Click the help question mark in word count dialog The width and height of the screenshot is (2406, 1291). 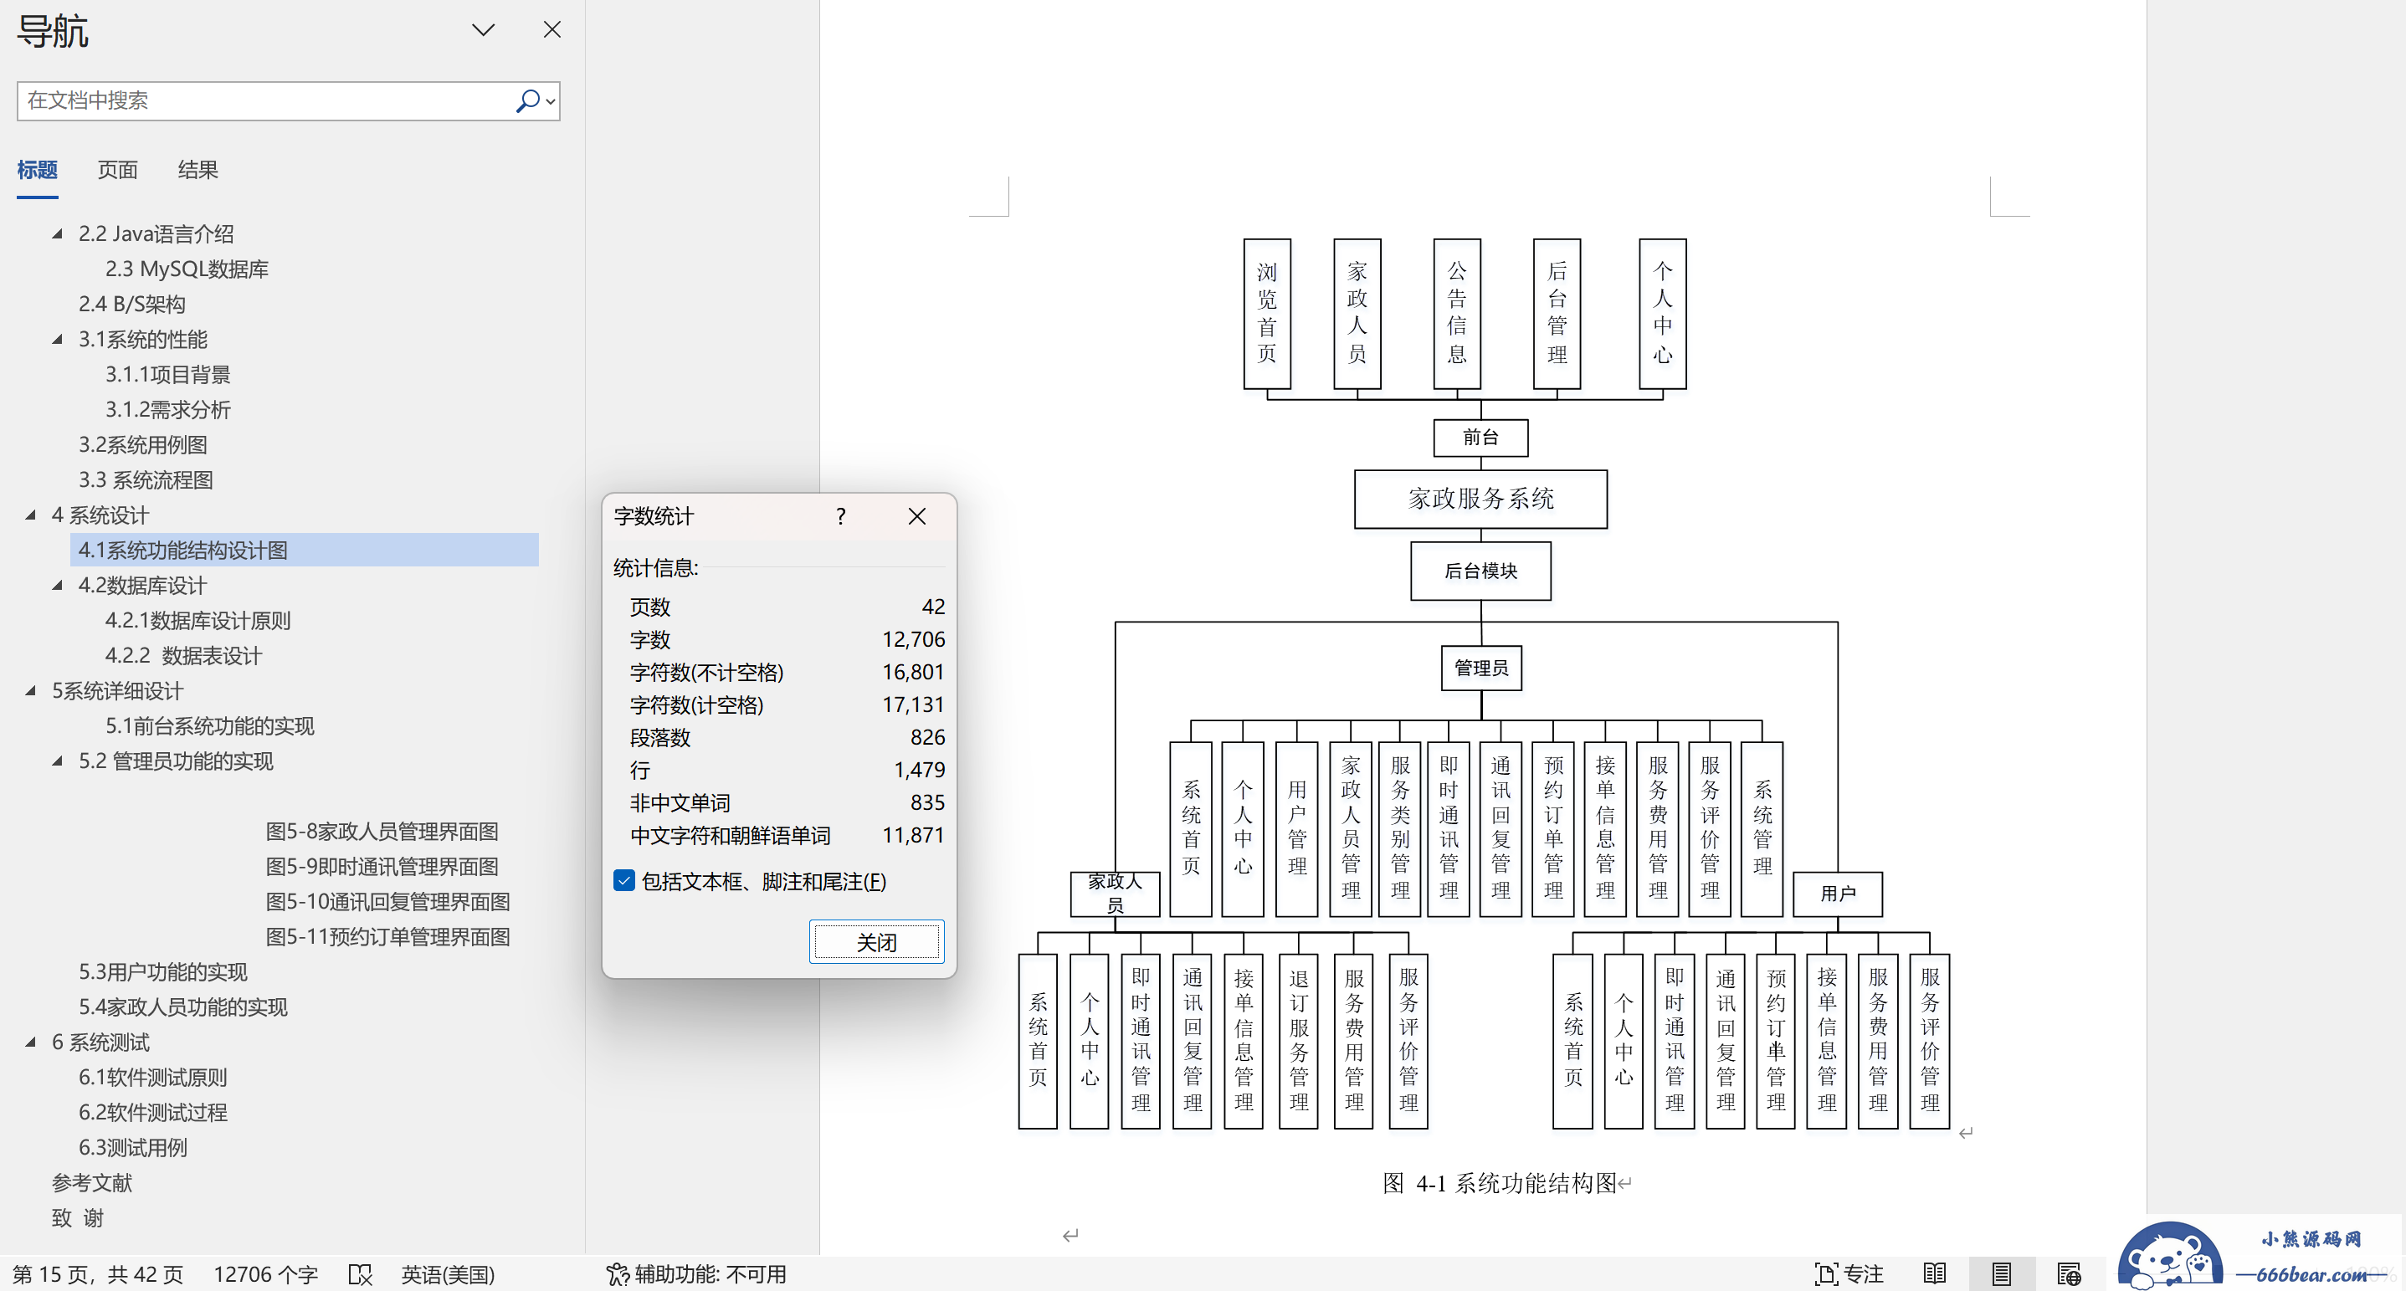[840, 516]
